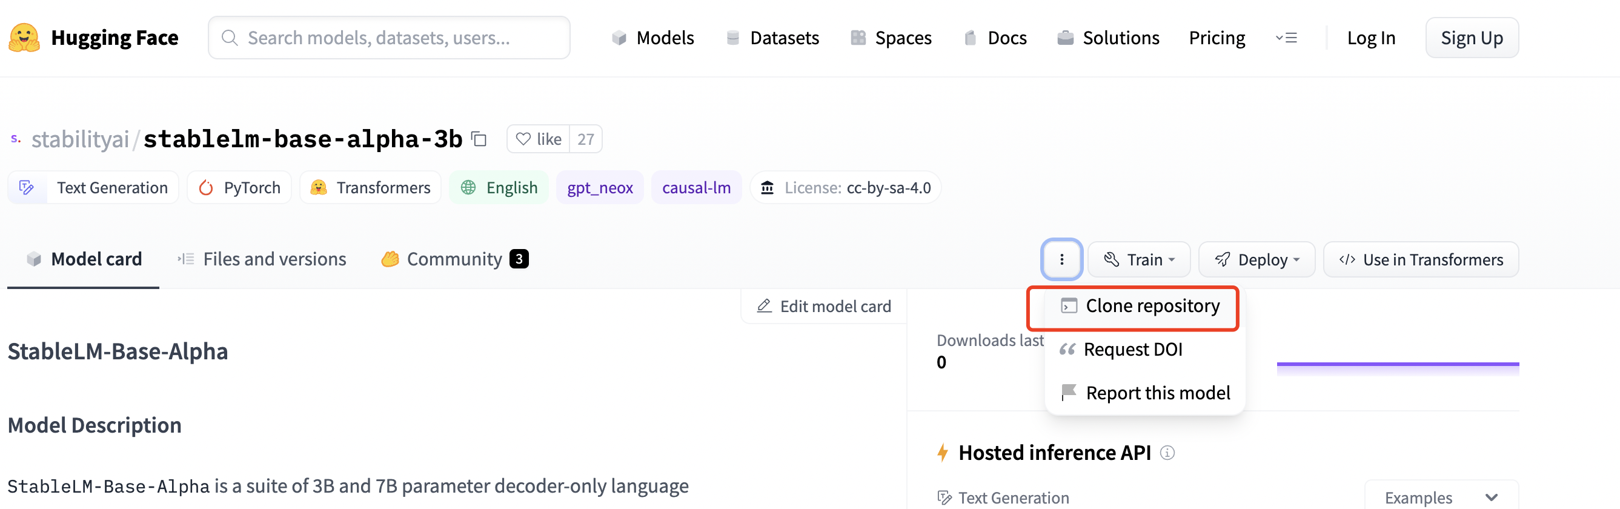Open the Spaces navigation item
Screen dimensions: 1620x509
(x=891, y=38)
